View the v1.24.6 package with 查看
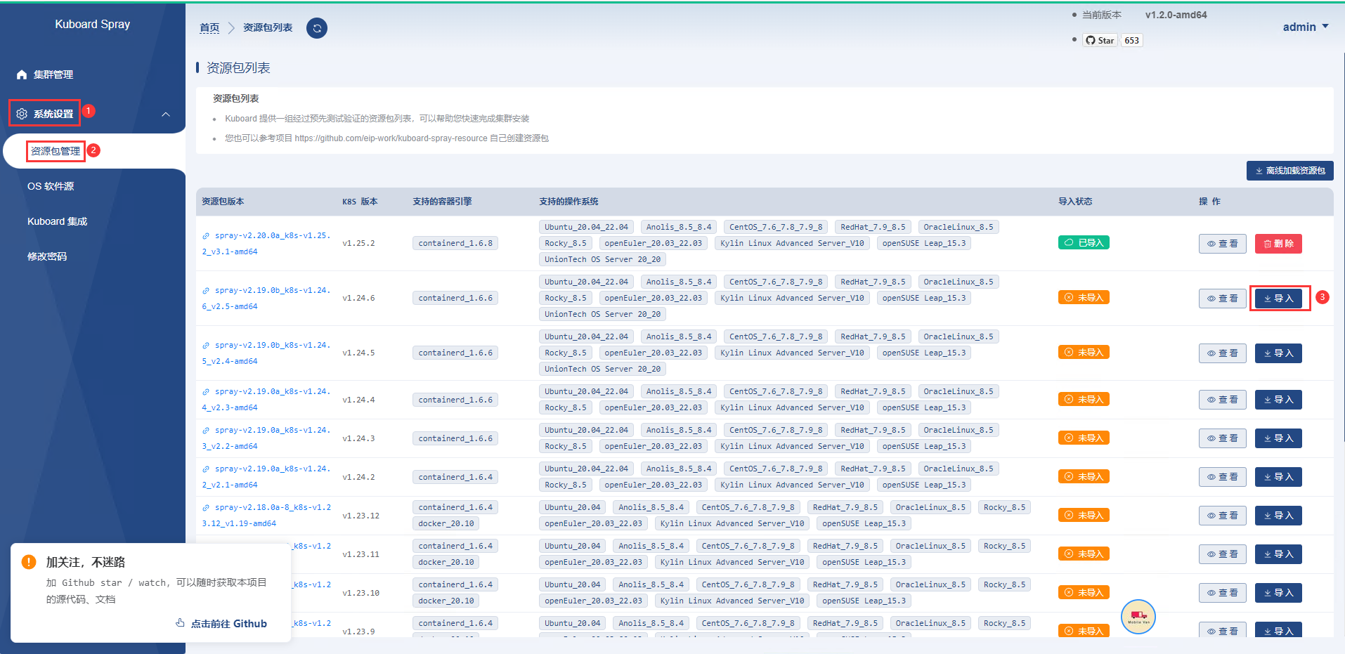This screenshot has height=654, width=1345. [x=1223, y=299]
